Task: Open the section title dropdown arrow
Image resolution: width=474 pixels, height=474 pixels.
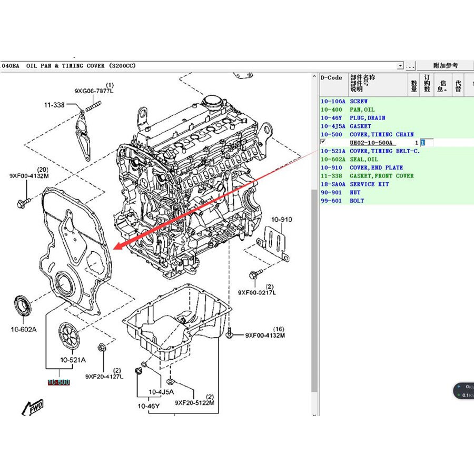Action: tap(400, 66)
